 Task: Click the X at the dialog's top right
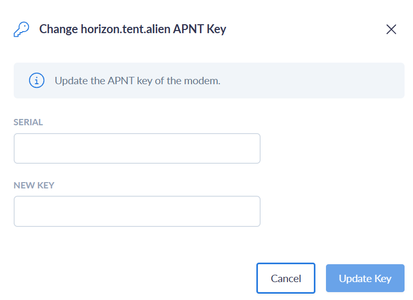pyautogui.click(x=391, y=29)
